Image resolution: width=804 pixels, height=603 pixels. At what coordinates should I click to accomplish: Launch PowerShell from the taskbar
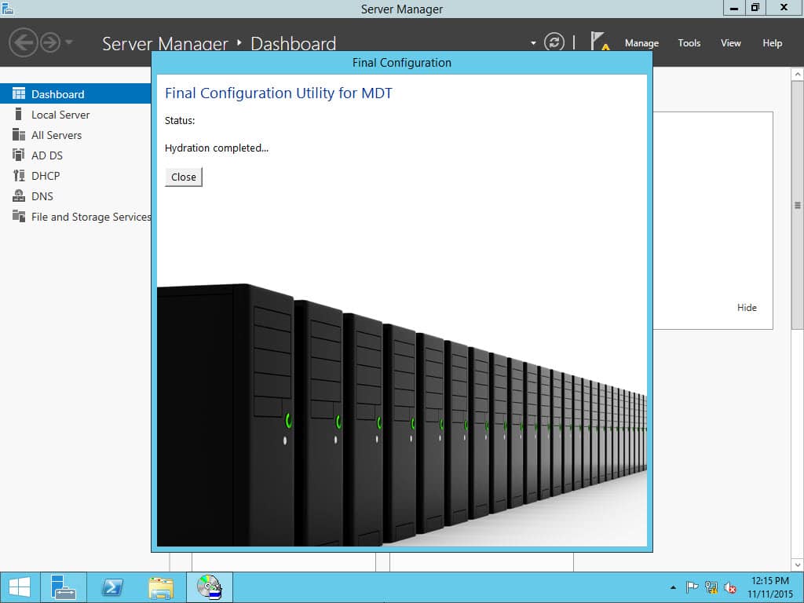[x=112, y=587]
